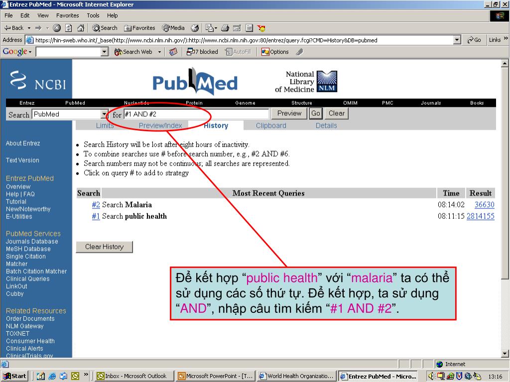Open the Media toolbar button

(173, 28)
